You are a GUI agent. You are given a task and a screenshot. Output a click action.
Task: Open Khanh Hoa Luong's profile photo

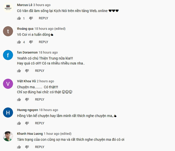8,136
